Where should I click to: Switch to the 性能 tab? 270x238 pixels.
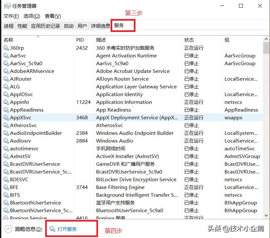(22, 26)
